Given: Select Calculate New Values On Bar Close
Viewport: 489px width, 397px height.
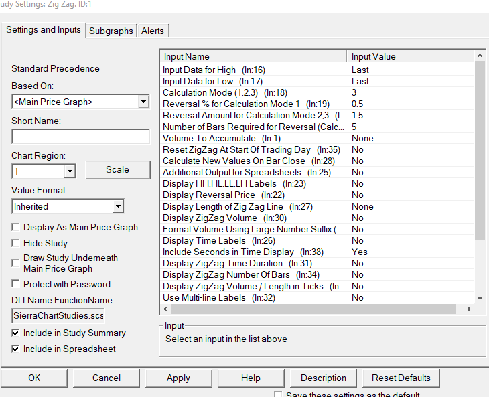Looking at the screenshot, I should 318,161.
